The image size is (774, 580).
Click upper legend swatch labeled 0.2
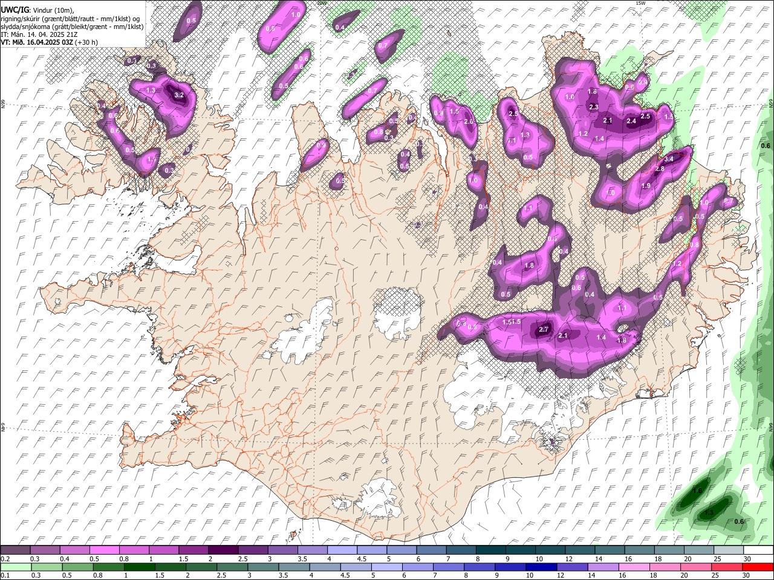click(x=15, y=550)
